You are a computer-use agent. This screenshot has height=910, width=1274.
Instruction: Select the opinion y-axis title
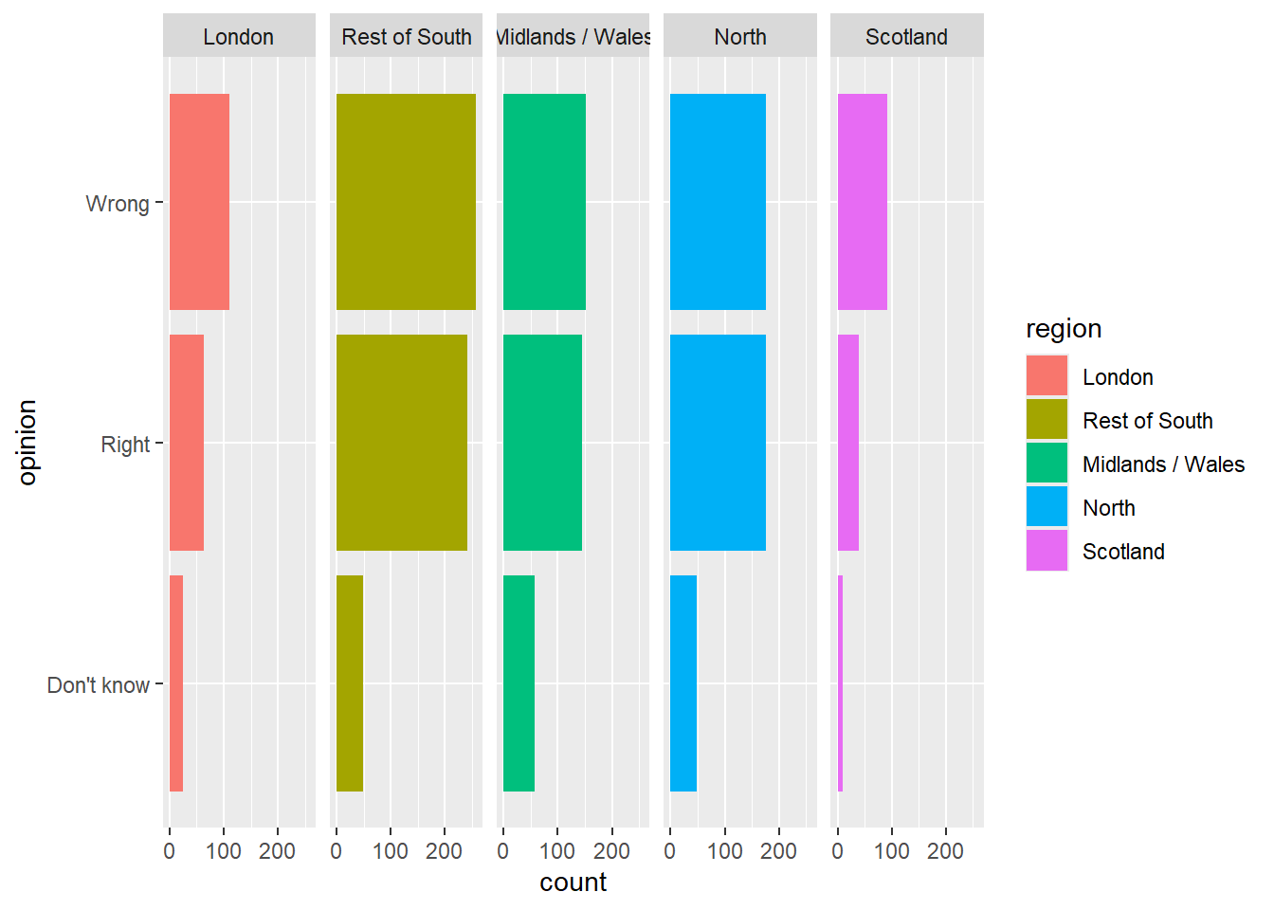point(27,443)
